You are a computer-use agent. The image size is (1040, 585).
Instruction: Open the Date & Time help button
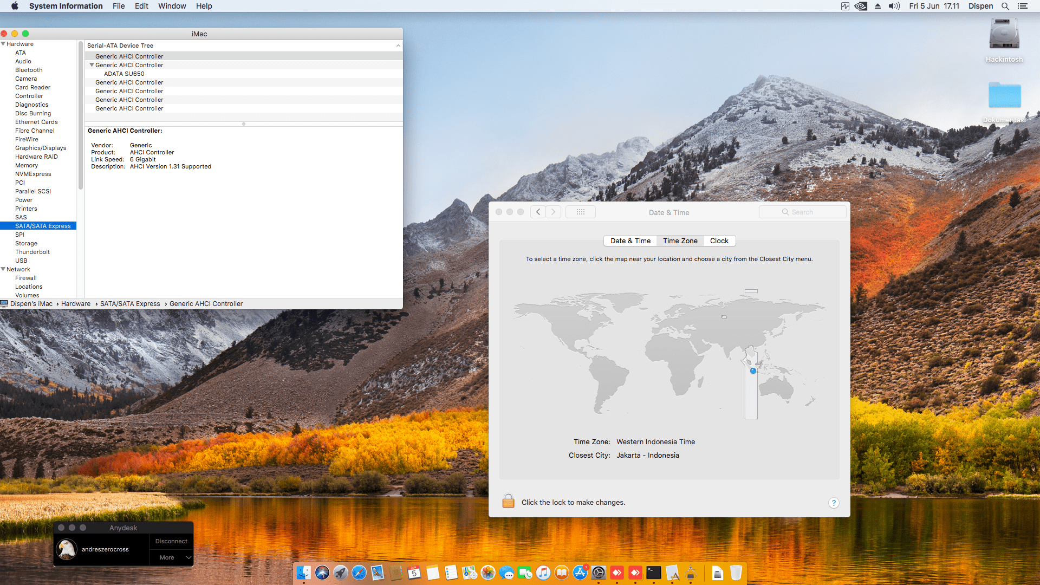coord(834,503)
